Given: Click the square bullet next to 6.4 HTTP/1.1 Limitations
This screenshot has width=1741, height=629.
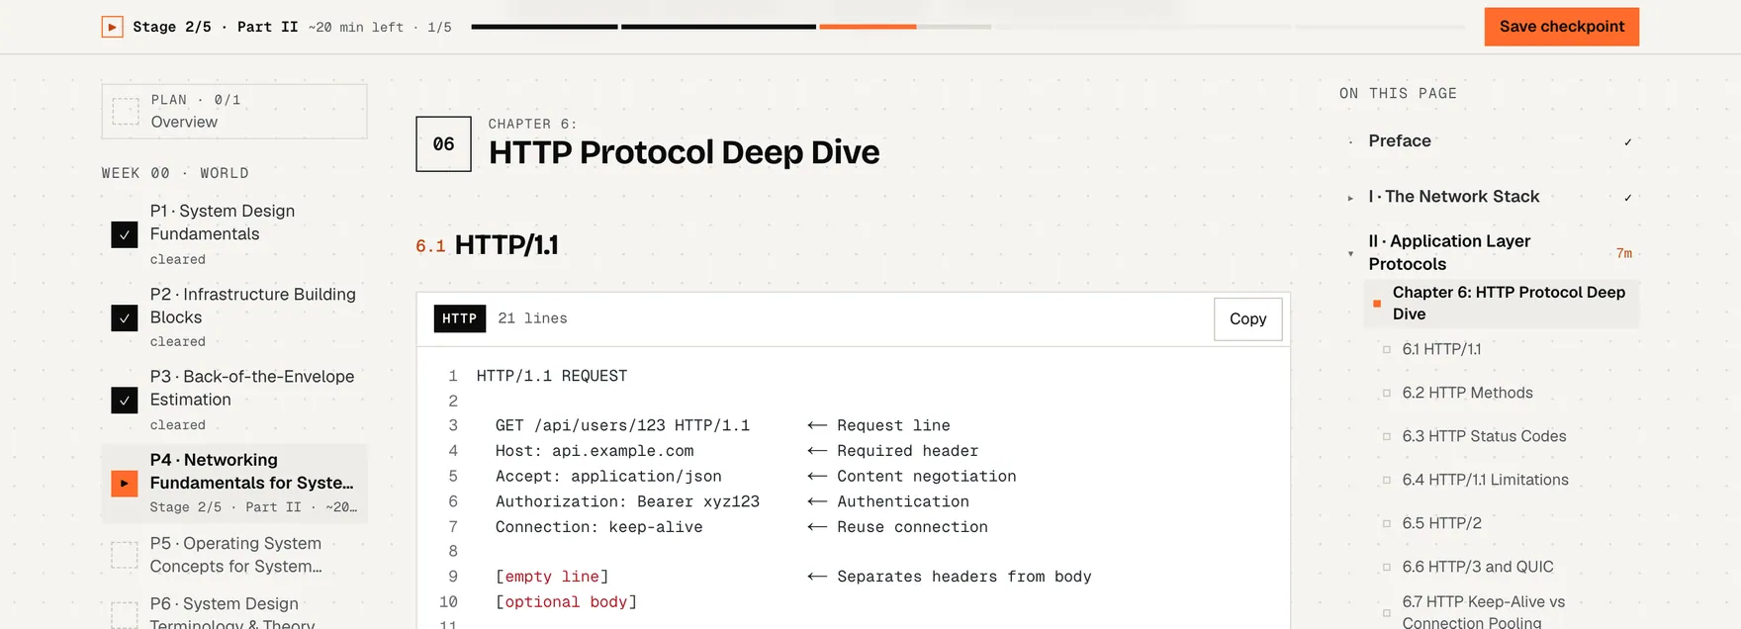Looking at the screenshot, I should point(1387,480).
